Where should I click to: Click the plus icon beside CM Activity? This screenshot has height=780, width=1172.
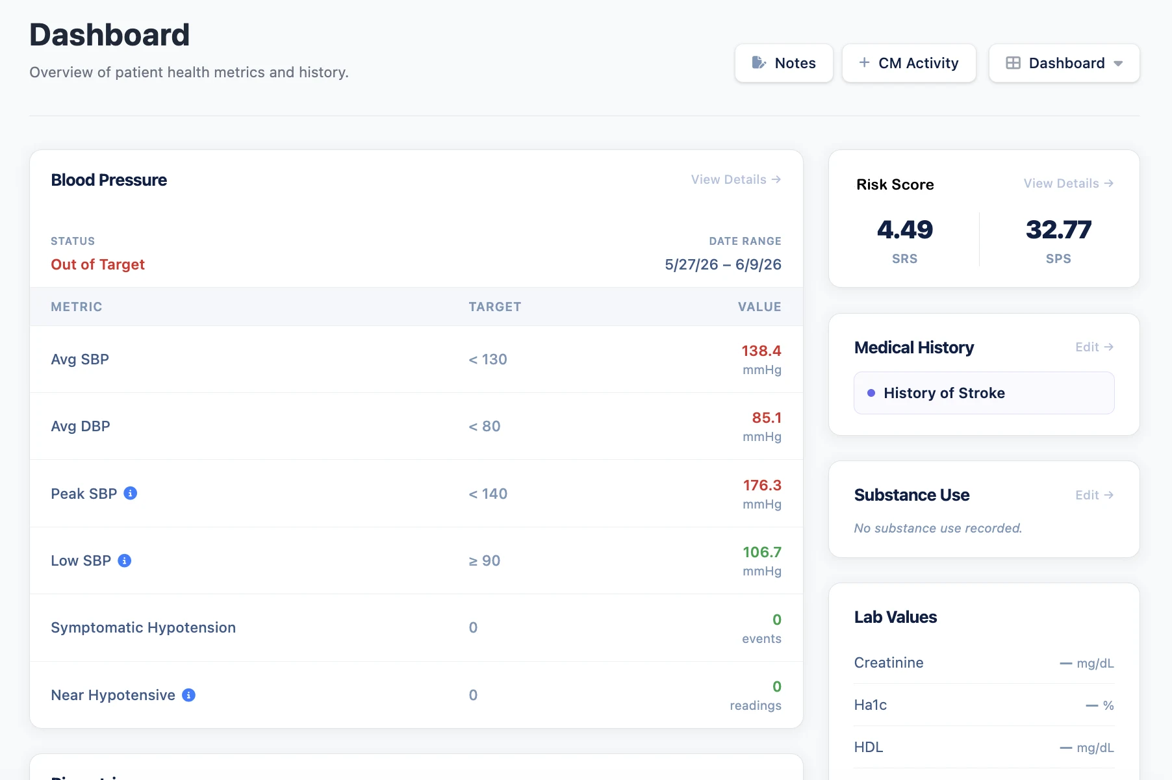pos(864,62)
